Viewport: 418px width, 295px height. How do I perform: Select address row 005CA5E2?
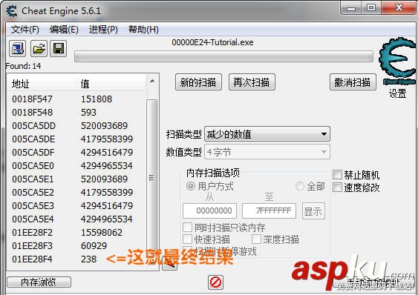point(76,193)
